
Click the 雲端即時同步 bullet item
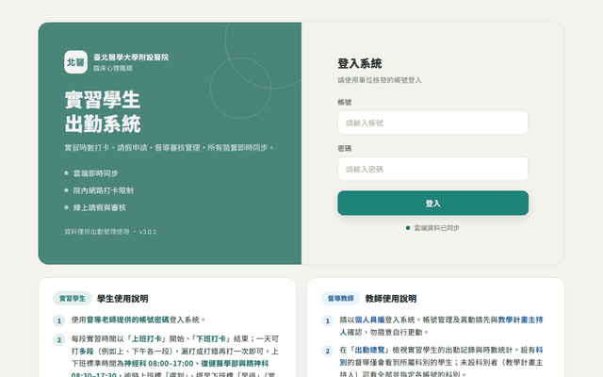(91, 173)
